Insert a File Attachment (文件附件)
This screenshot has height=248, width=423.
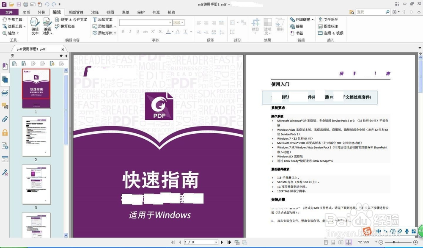point(328,20)
